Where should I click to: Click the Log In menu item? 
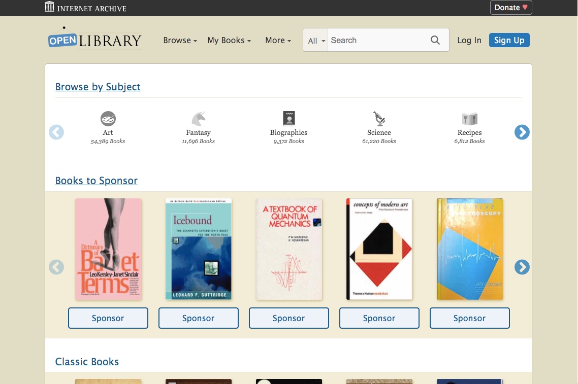[x=469, y=40]
